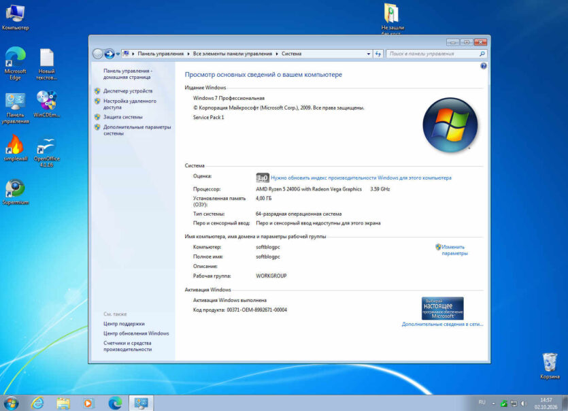The image size is (568, 411).
Task: Select the Новый текстов... file on desktop
Action: click(47, 64)
